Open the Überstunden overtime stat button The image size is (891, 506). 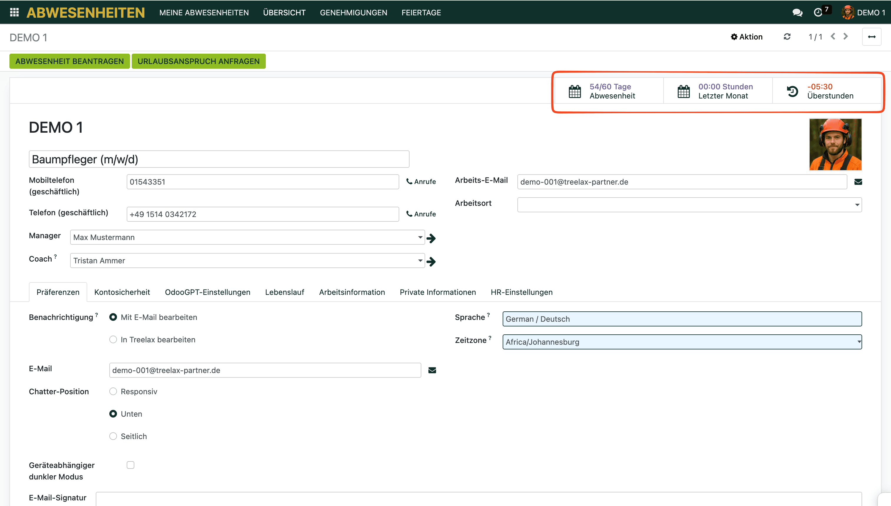[x=826, y=91]
